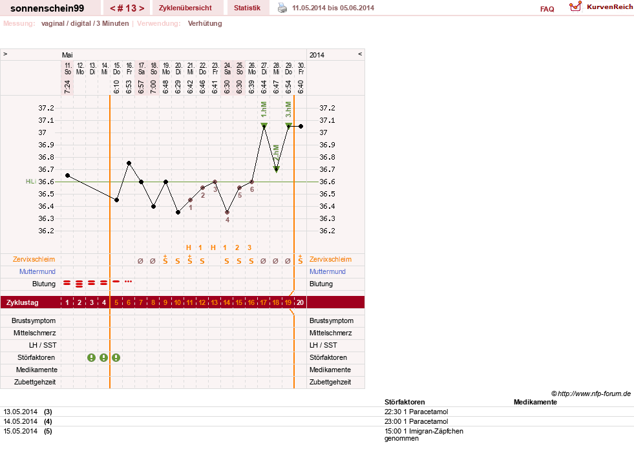Click the right-side Zervixschleim label
The width and height of the screenshot is (634, 462).
[x=330, y=260]
